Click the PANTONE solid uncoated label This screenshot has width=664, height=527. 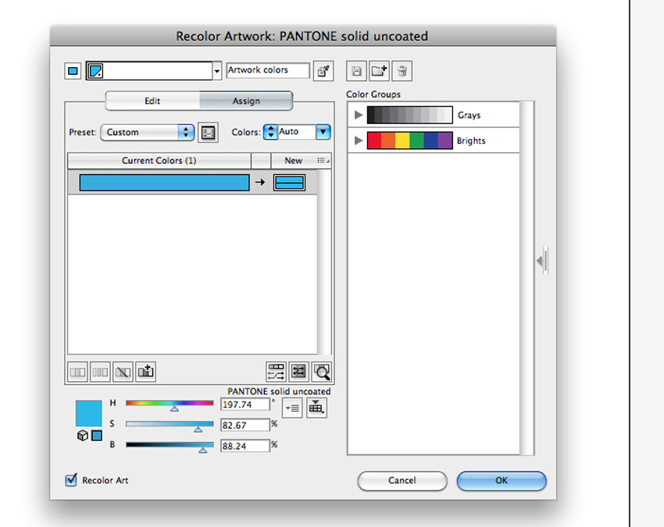(279, 392)
